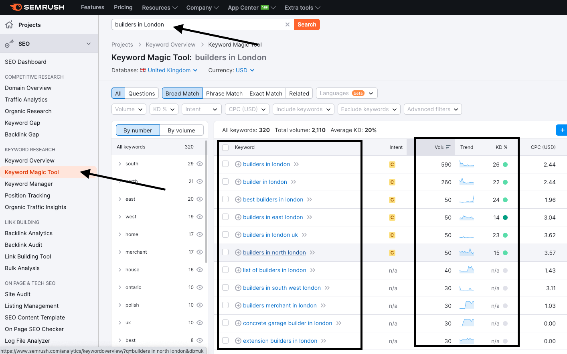Click add icon beside 'builder in london'
This screenshot has height=354, width=567.
[238, 182]
